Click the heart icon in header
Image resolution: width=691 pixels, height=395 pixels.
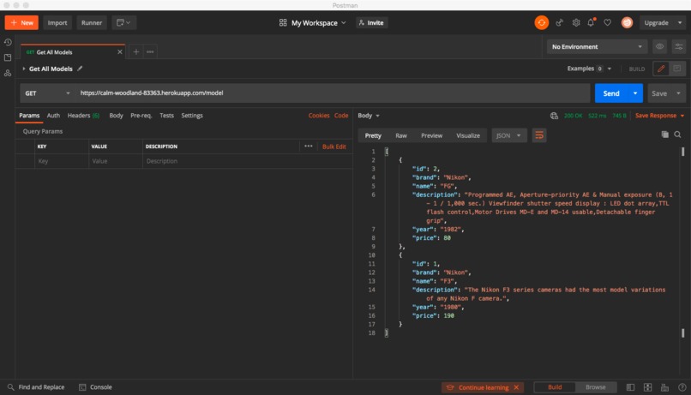point(607,22)
